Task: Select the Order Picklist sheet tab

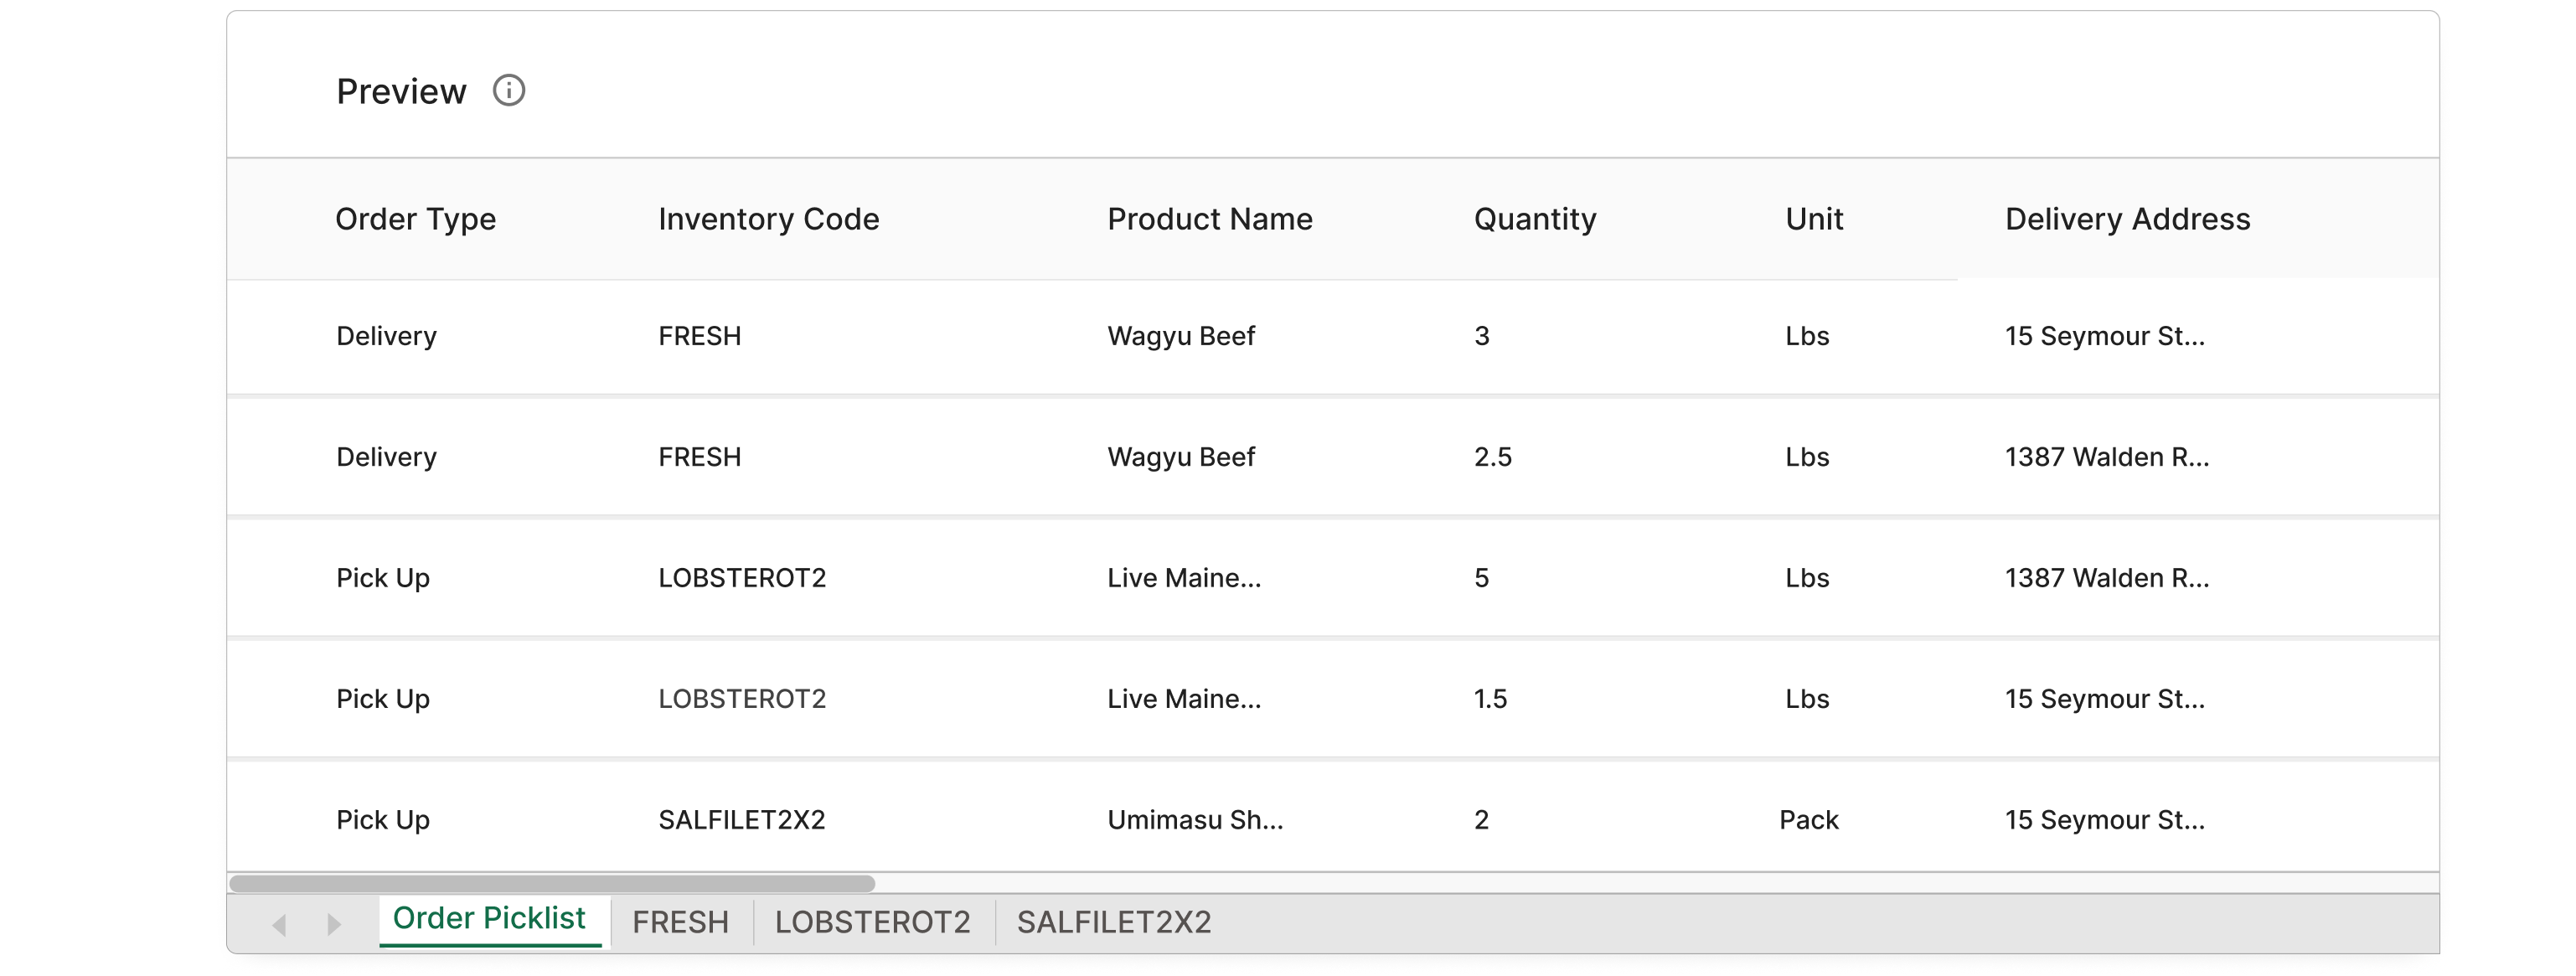Action: point(489,918)
